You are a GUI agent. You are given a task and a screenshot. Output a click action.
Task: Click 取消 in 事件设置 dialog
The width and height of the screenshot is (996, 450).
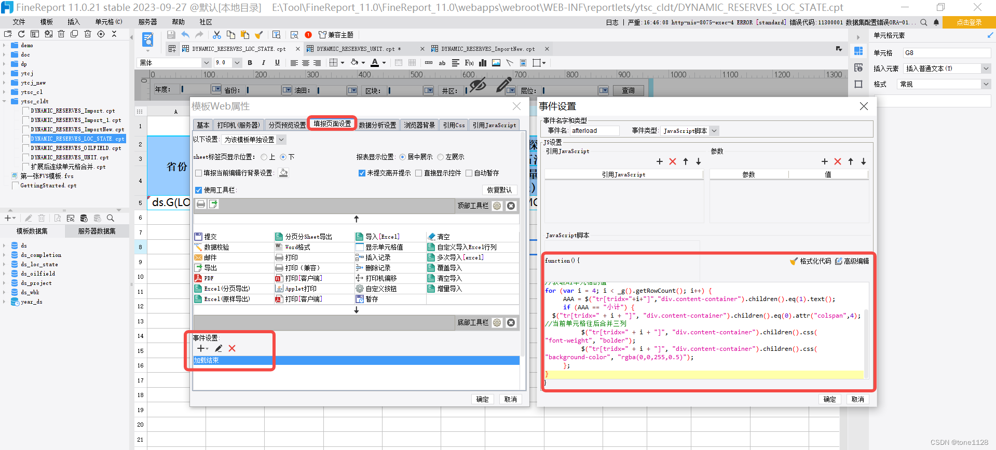point(858,399)
